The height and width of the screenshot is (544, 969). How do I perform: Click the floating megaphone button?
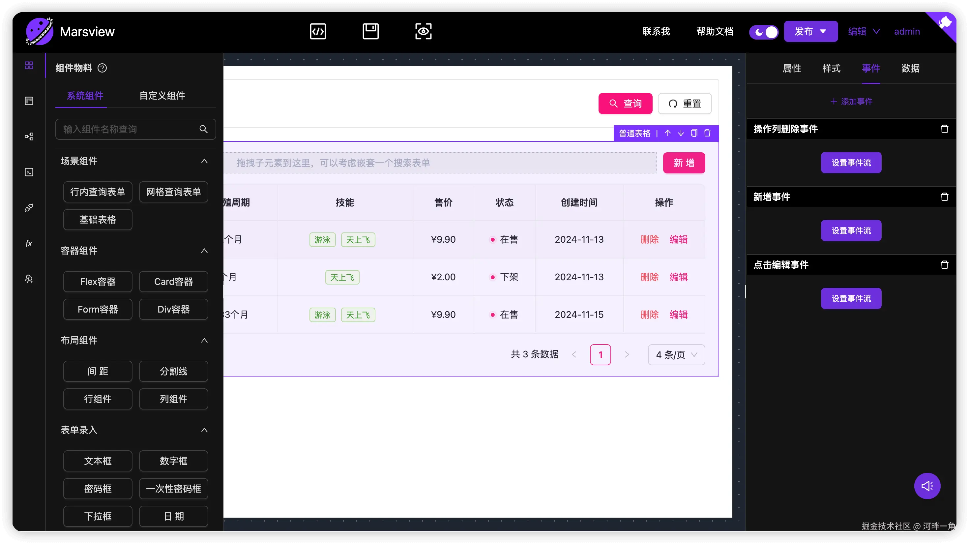pyautogui.click(x=927, y=486)
